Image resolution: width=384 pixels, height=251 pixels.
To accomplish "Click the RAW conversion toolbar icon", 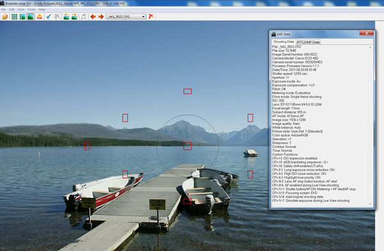I will point(40,17).
